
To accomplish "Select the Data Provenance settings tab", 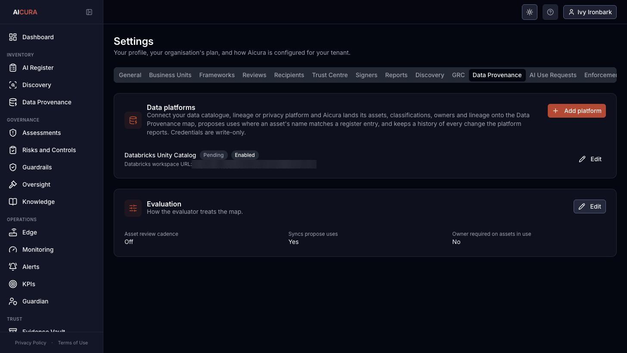I will point(497,75).
